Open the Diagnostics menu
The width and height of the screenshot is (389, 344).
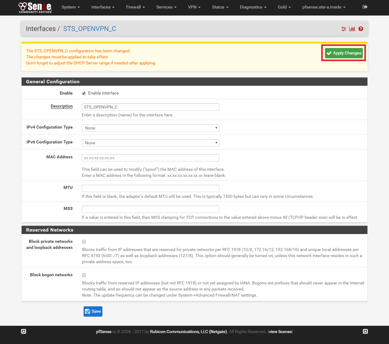pos(253,7)
